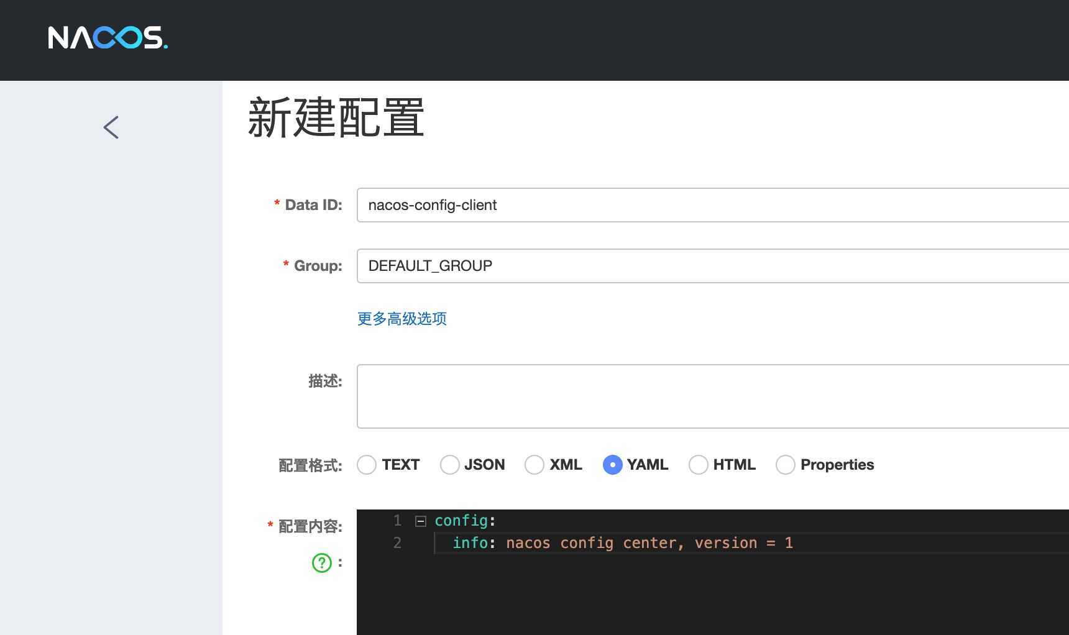Click line number 2 in editor gutter
Image resolution: width=1069 pixels, height=635 pixels.
point(397,543)
